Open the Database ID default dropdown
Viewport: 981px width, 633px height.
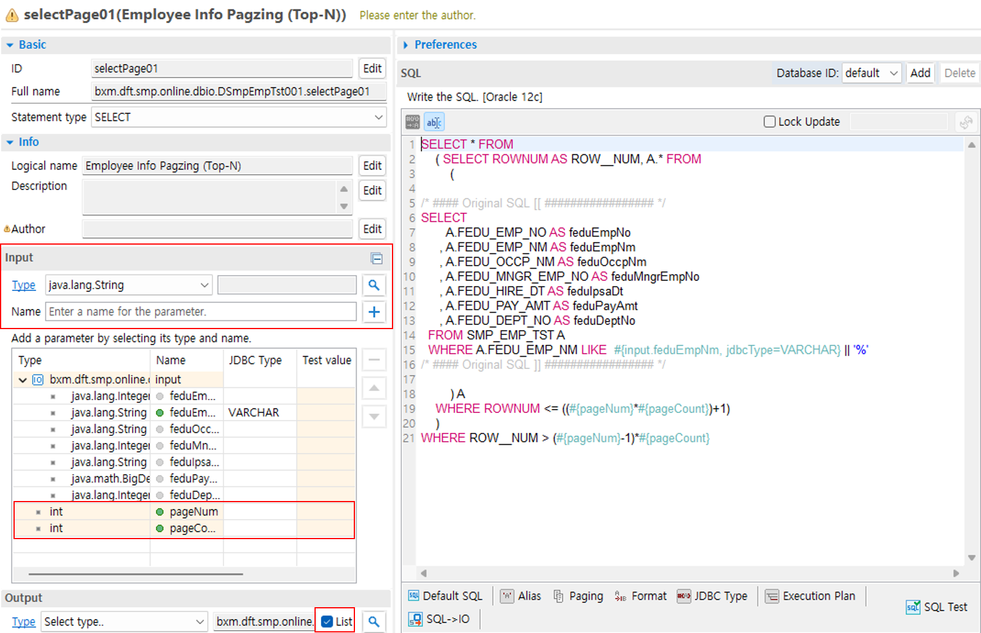click(871, 73)
